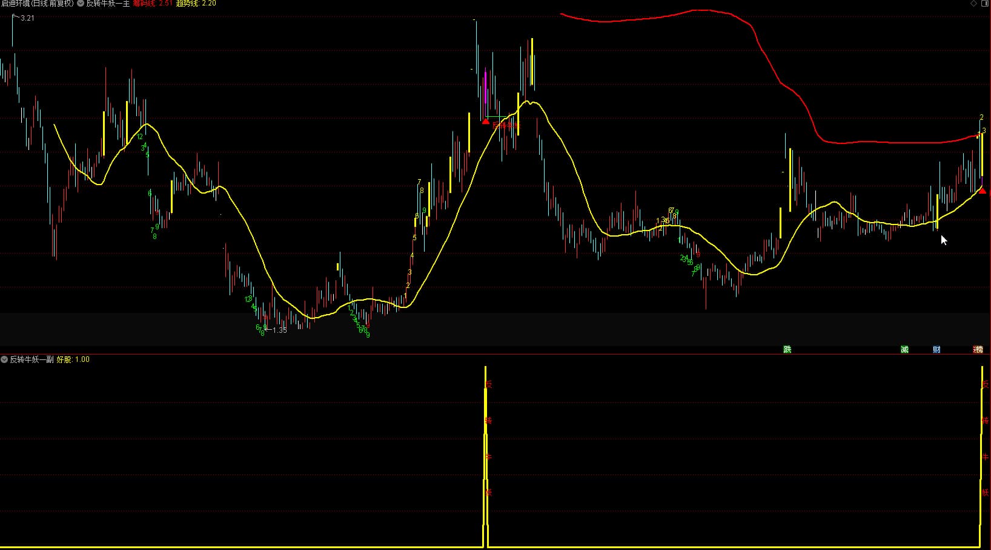Click the 1.35 low price marker

[279, 330]
